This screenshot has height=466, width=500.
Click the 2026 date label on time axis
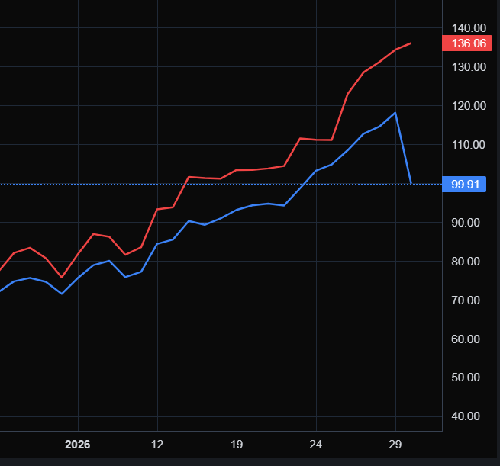[78, 445]
